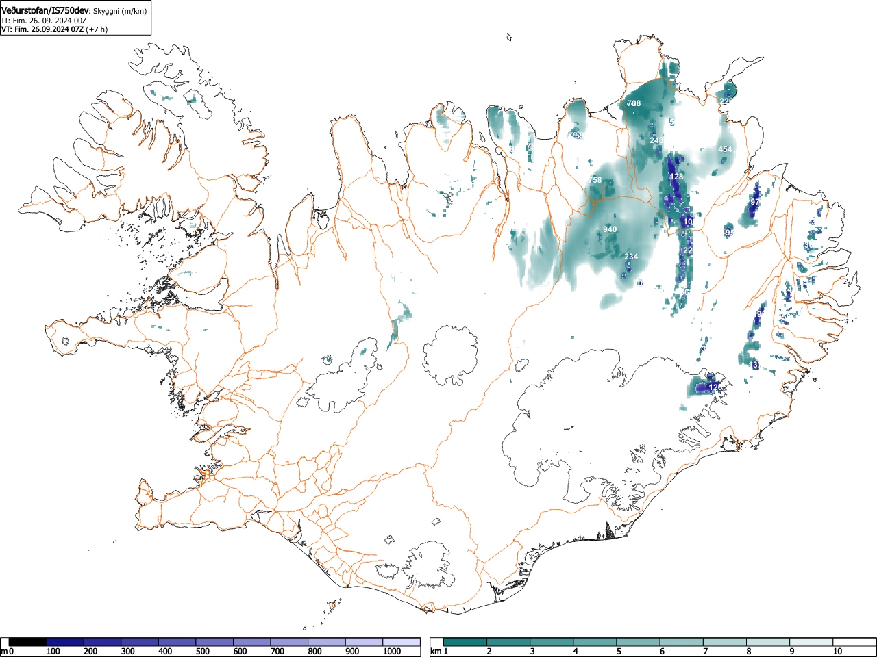Pick the 600–700 m legend swatch

(x=252, y=642)
